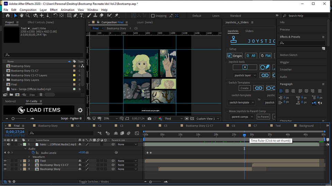This screenshot has width=332, height=186.
Task: Mute the hara audio layer speaker
Action: point(8,144)
